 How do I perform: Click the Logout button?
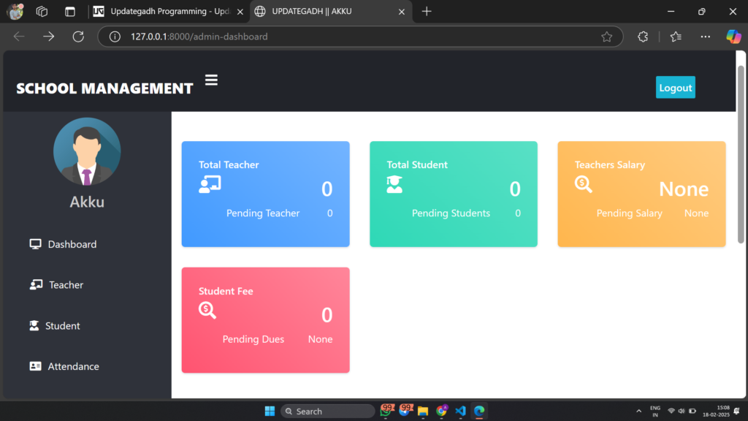[675, 88]
